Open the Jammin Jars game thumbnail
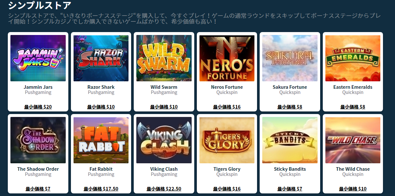This screenshot has width=395, height=196. tap(38, 58)
